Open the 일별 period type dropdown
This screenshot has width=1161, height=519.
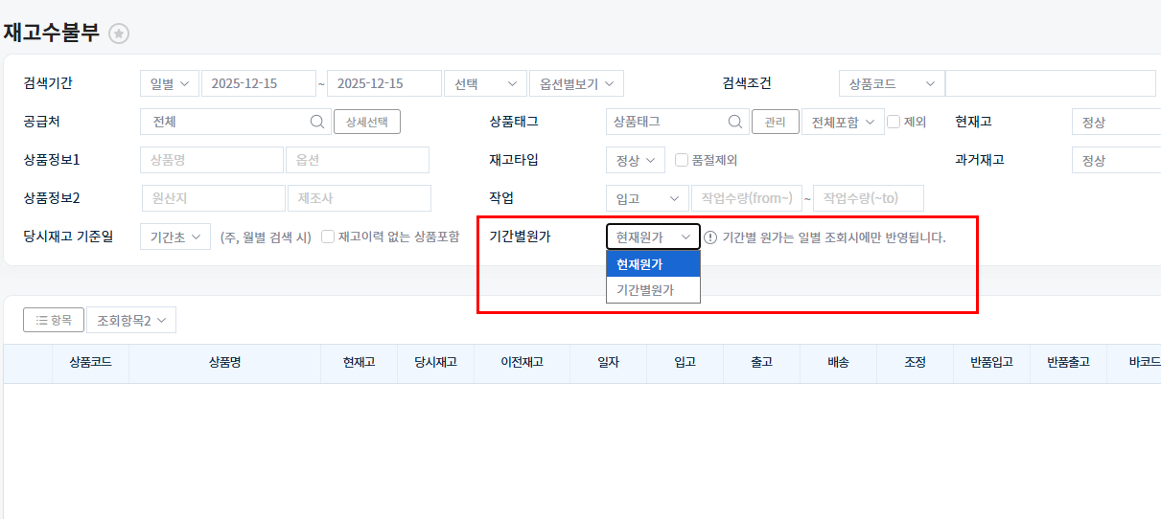(169, 83)
